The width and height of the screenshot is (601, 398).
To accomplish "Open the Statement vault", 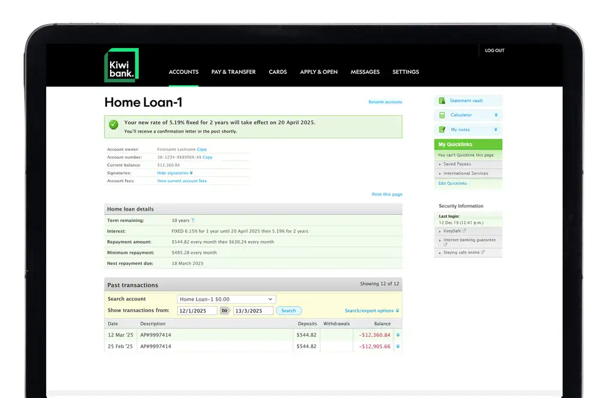I will [468, 100].
